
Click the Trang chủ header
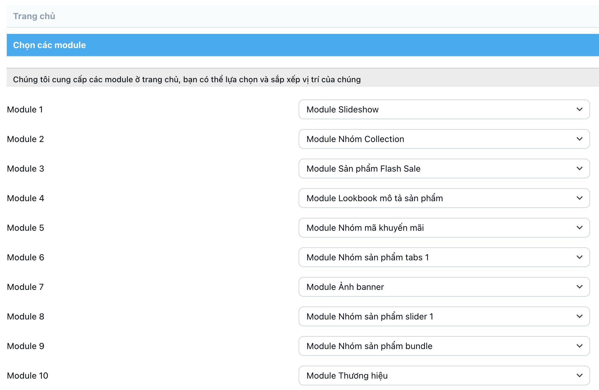34,16
